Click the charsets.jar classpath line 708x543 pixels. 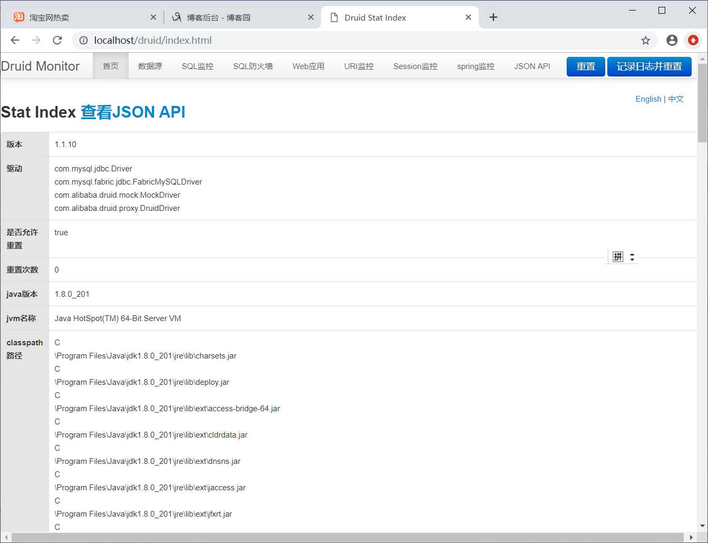[146, 356]
